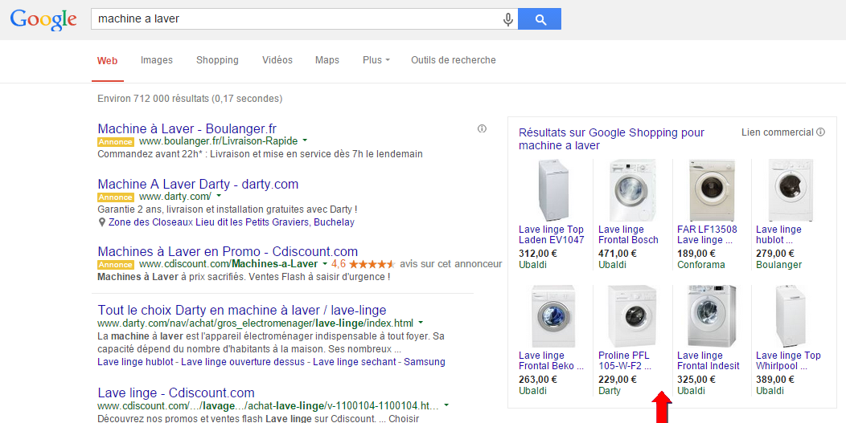Expand the Plus dropdown menu
Image resolution: width=846 pixels, height=423 pixels.
point(376,60)
